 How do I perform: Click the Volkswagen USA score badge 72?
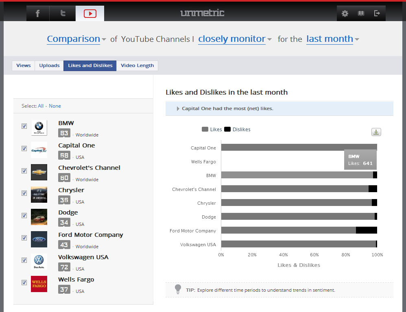tap(64, 267)
